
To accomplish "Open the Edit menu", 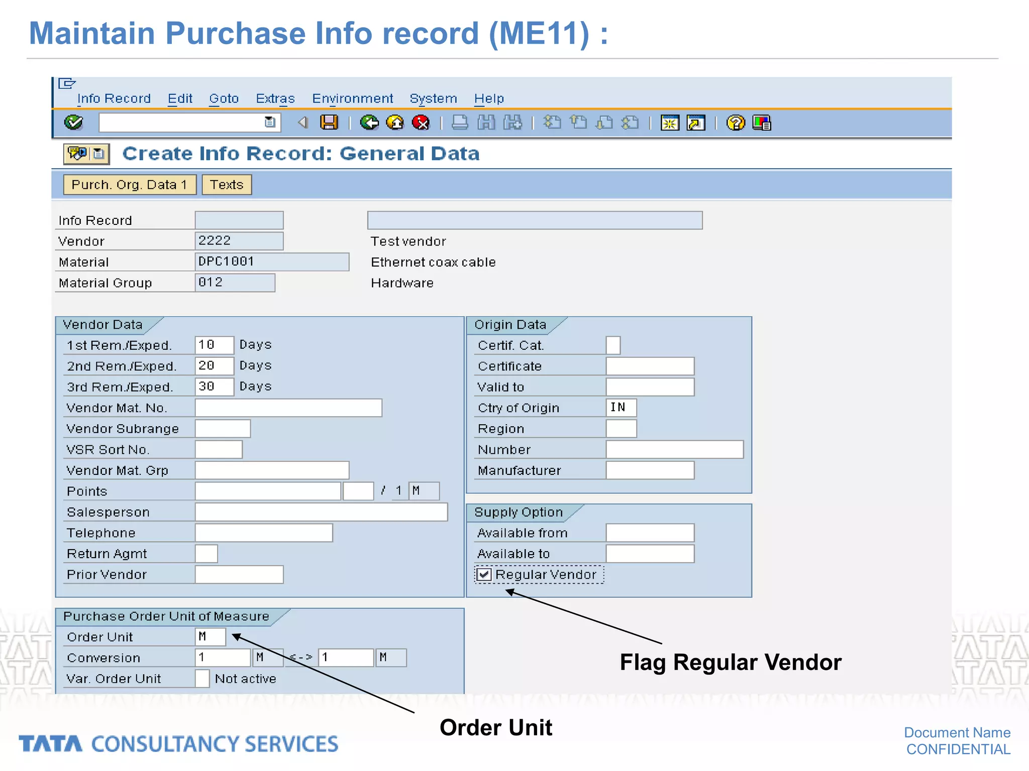I will pos(180,98).
